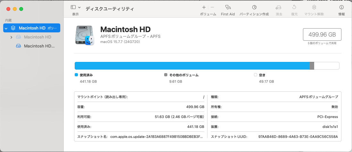The height and width of the screenshot is (152, 352).
Task: Click the 441.18 GB used legend value
Action: click(x=88, y=81)
